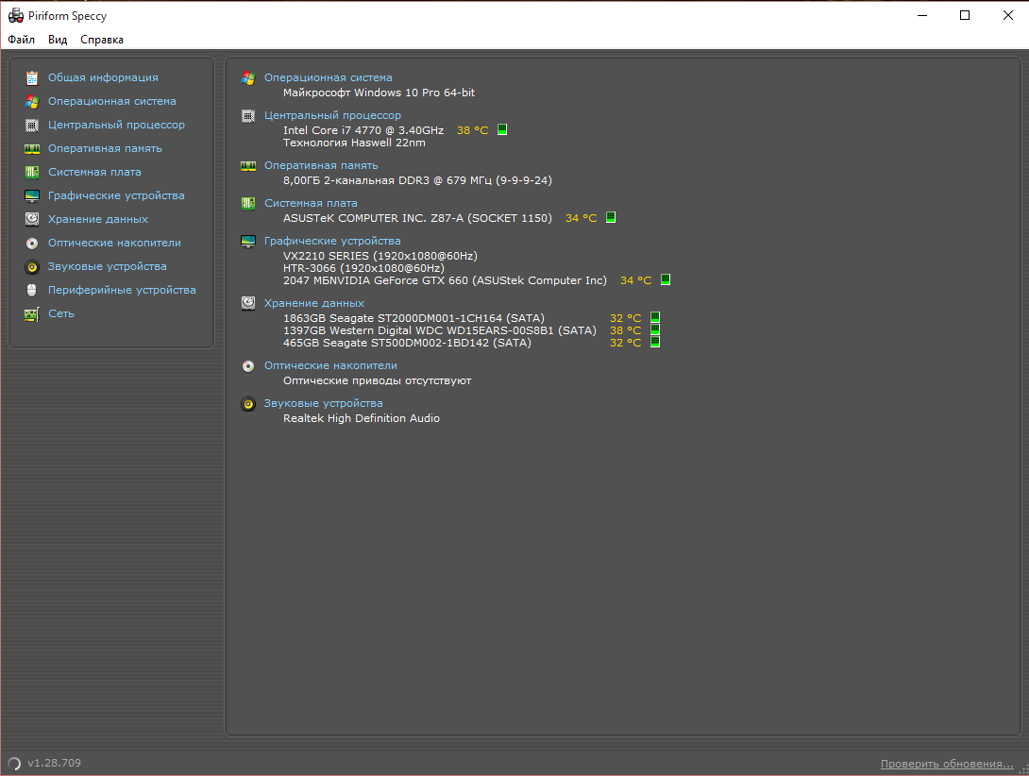Go to Оперативная память sidebar section
This screenshot has width=1029, height=776.
click(105, 148)
